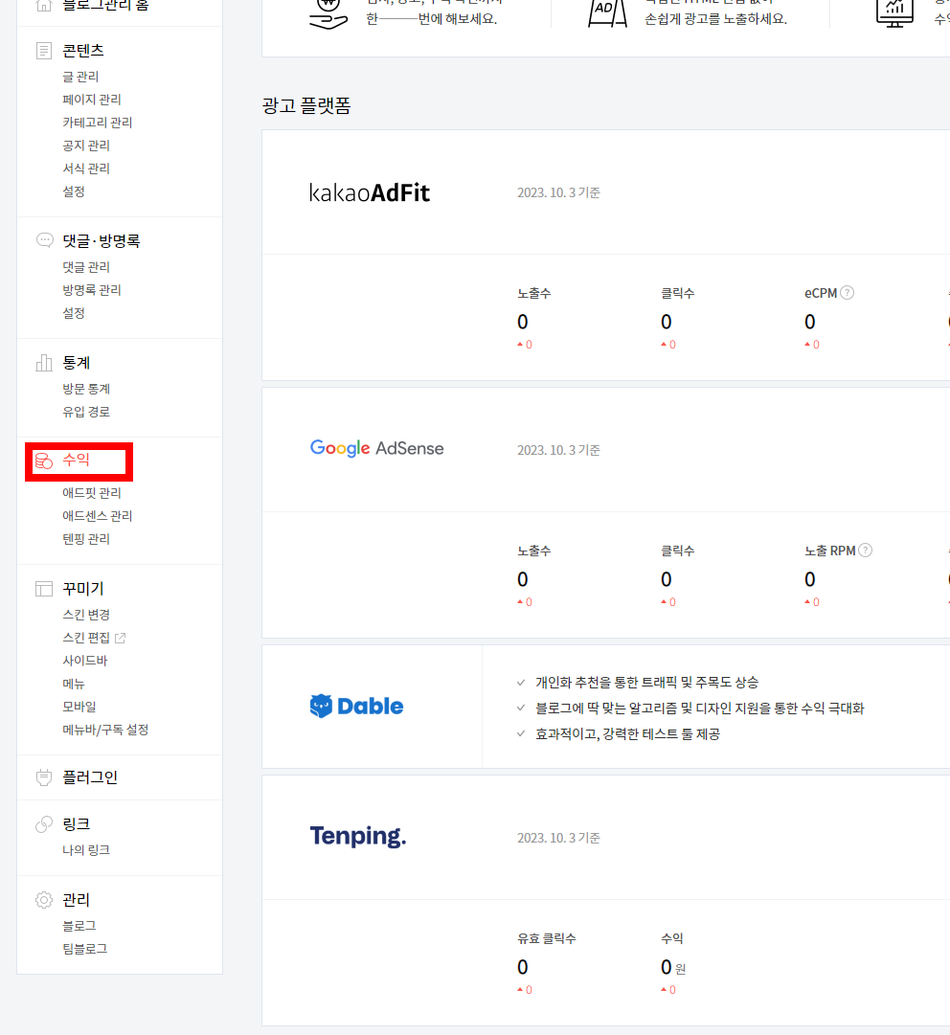Go to 방명록 관리

tap(92, 290)
